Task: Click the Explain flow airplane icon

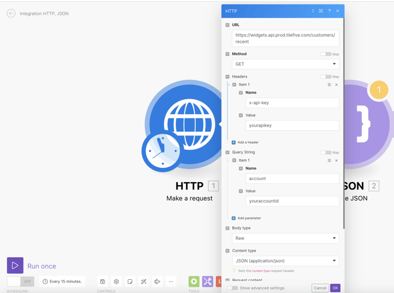Action: click(157, 282)
